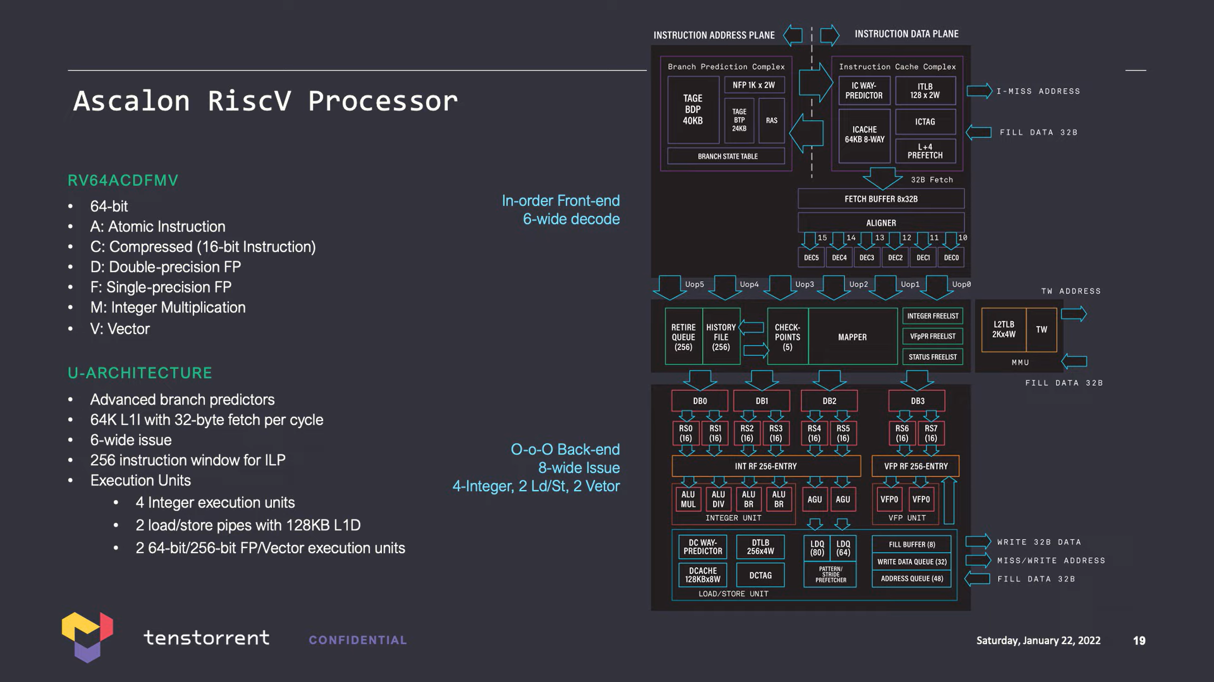Click the FETCH BUFFER 8x32B box

(x=881, y=199)
